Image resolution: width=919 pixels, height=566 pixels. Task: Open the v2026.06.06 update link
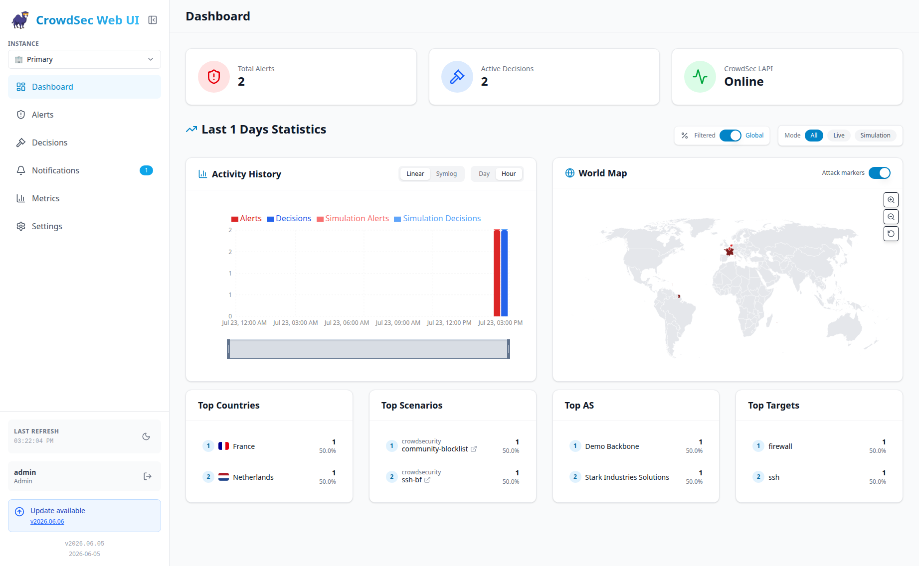[x=47, y=522]
